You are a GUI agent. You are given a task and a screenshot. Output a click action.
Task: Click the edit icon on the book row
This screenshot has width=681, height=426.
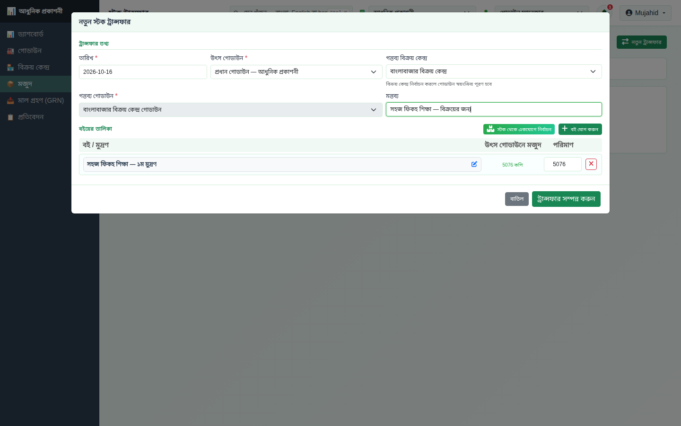click(474, 164)
